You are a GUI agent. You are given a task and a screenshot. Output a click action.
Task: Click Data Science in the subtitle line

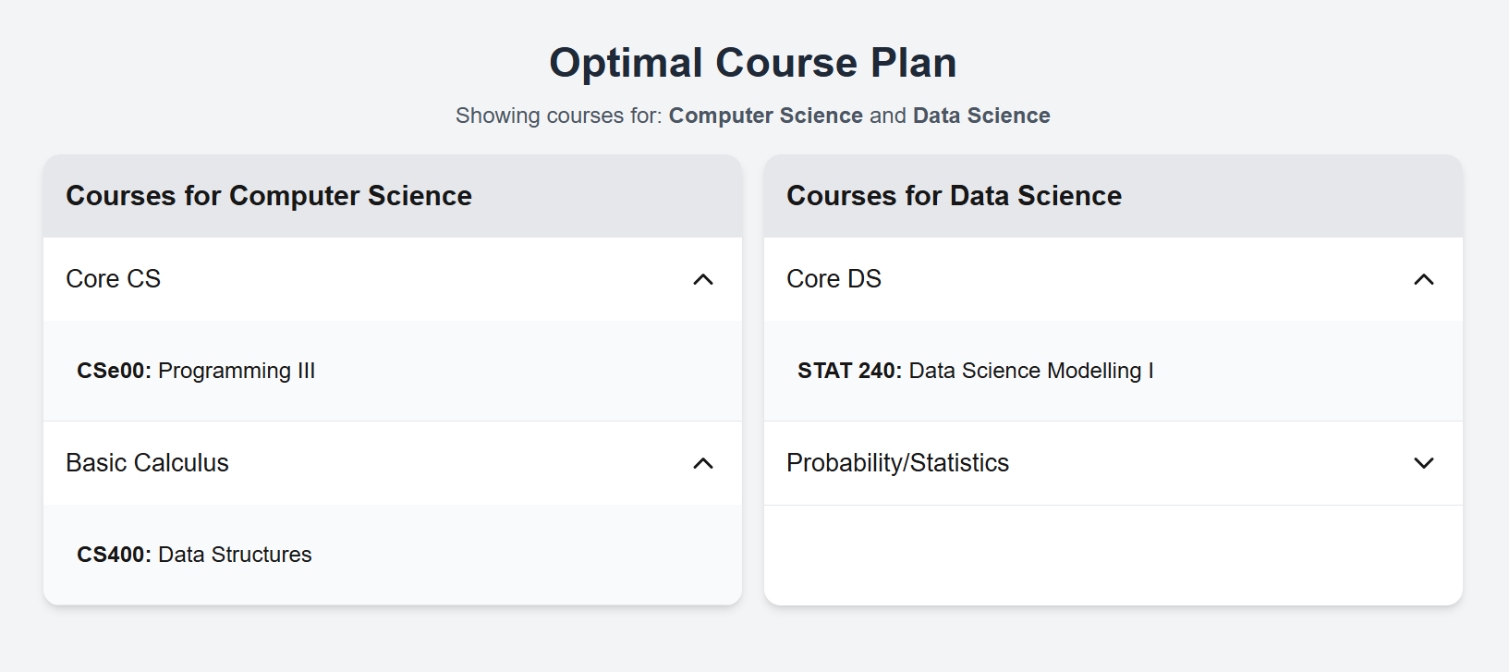coord(981,116)
